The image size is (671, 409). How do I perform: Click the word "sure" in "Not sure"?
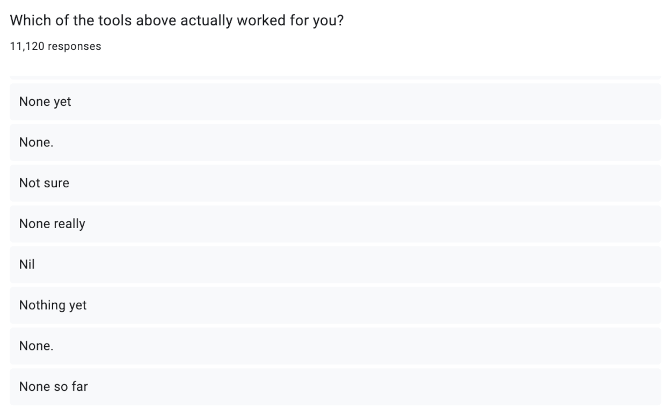[x=56, y=183]
